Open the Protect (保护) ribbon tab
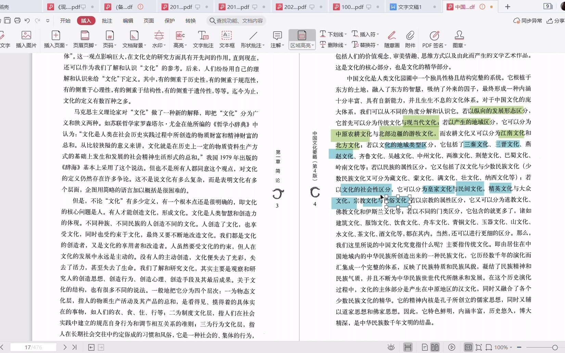The image size is (565, 353). tap(170, 21)
